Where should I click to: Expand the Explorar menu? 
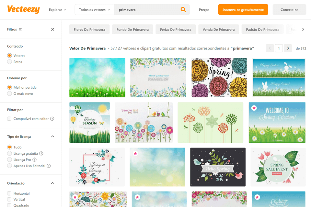(57, 9)
